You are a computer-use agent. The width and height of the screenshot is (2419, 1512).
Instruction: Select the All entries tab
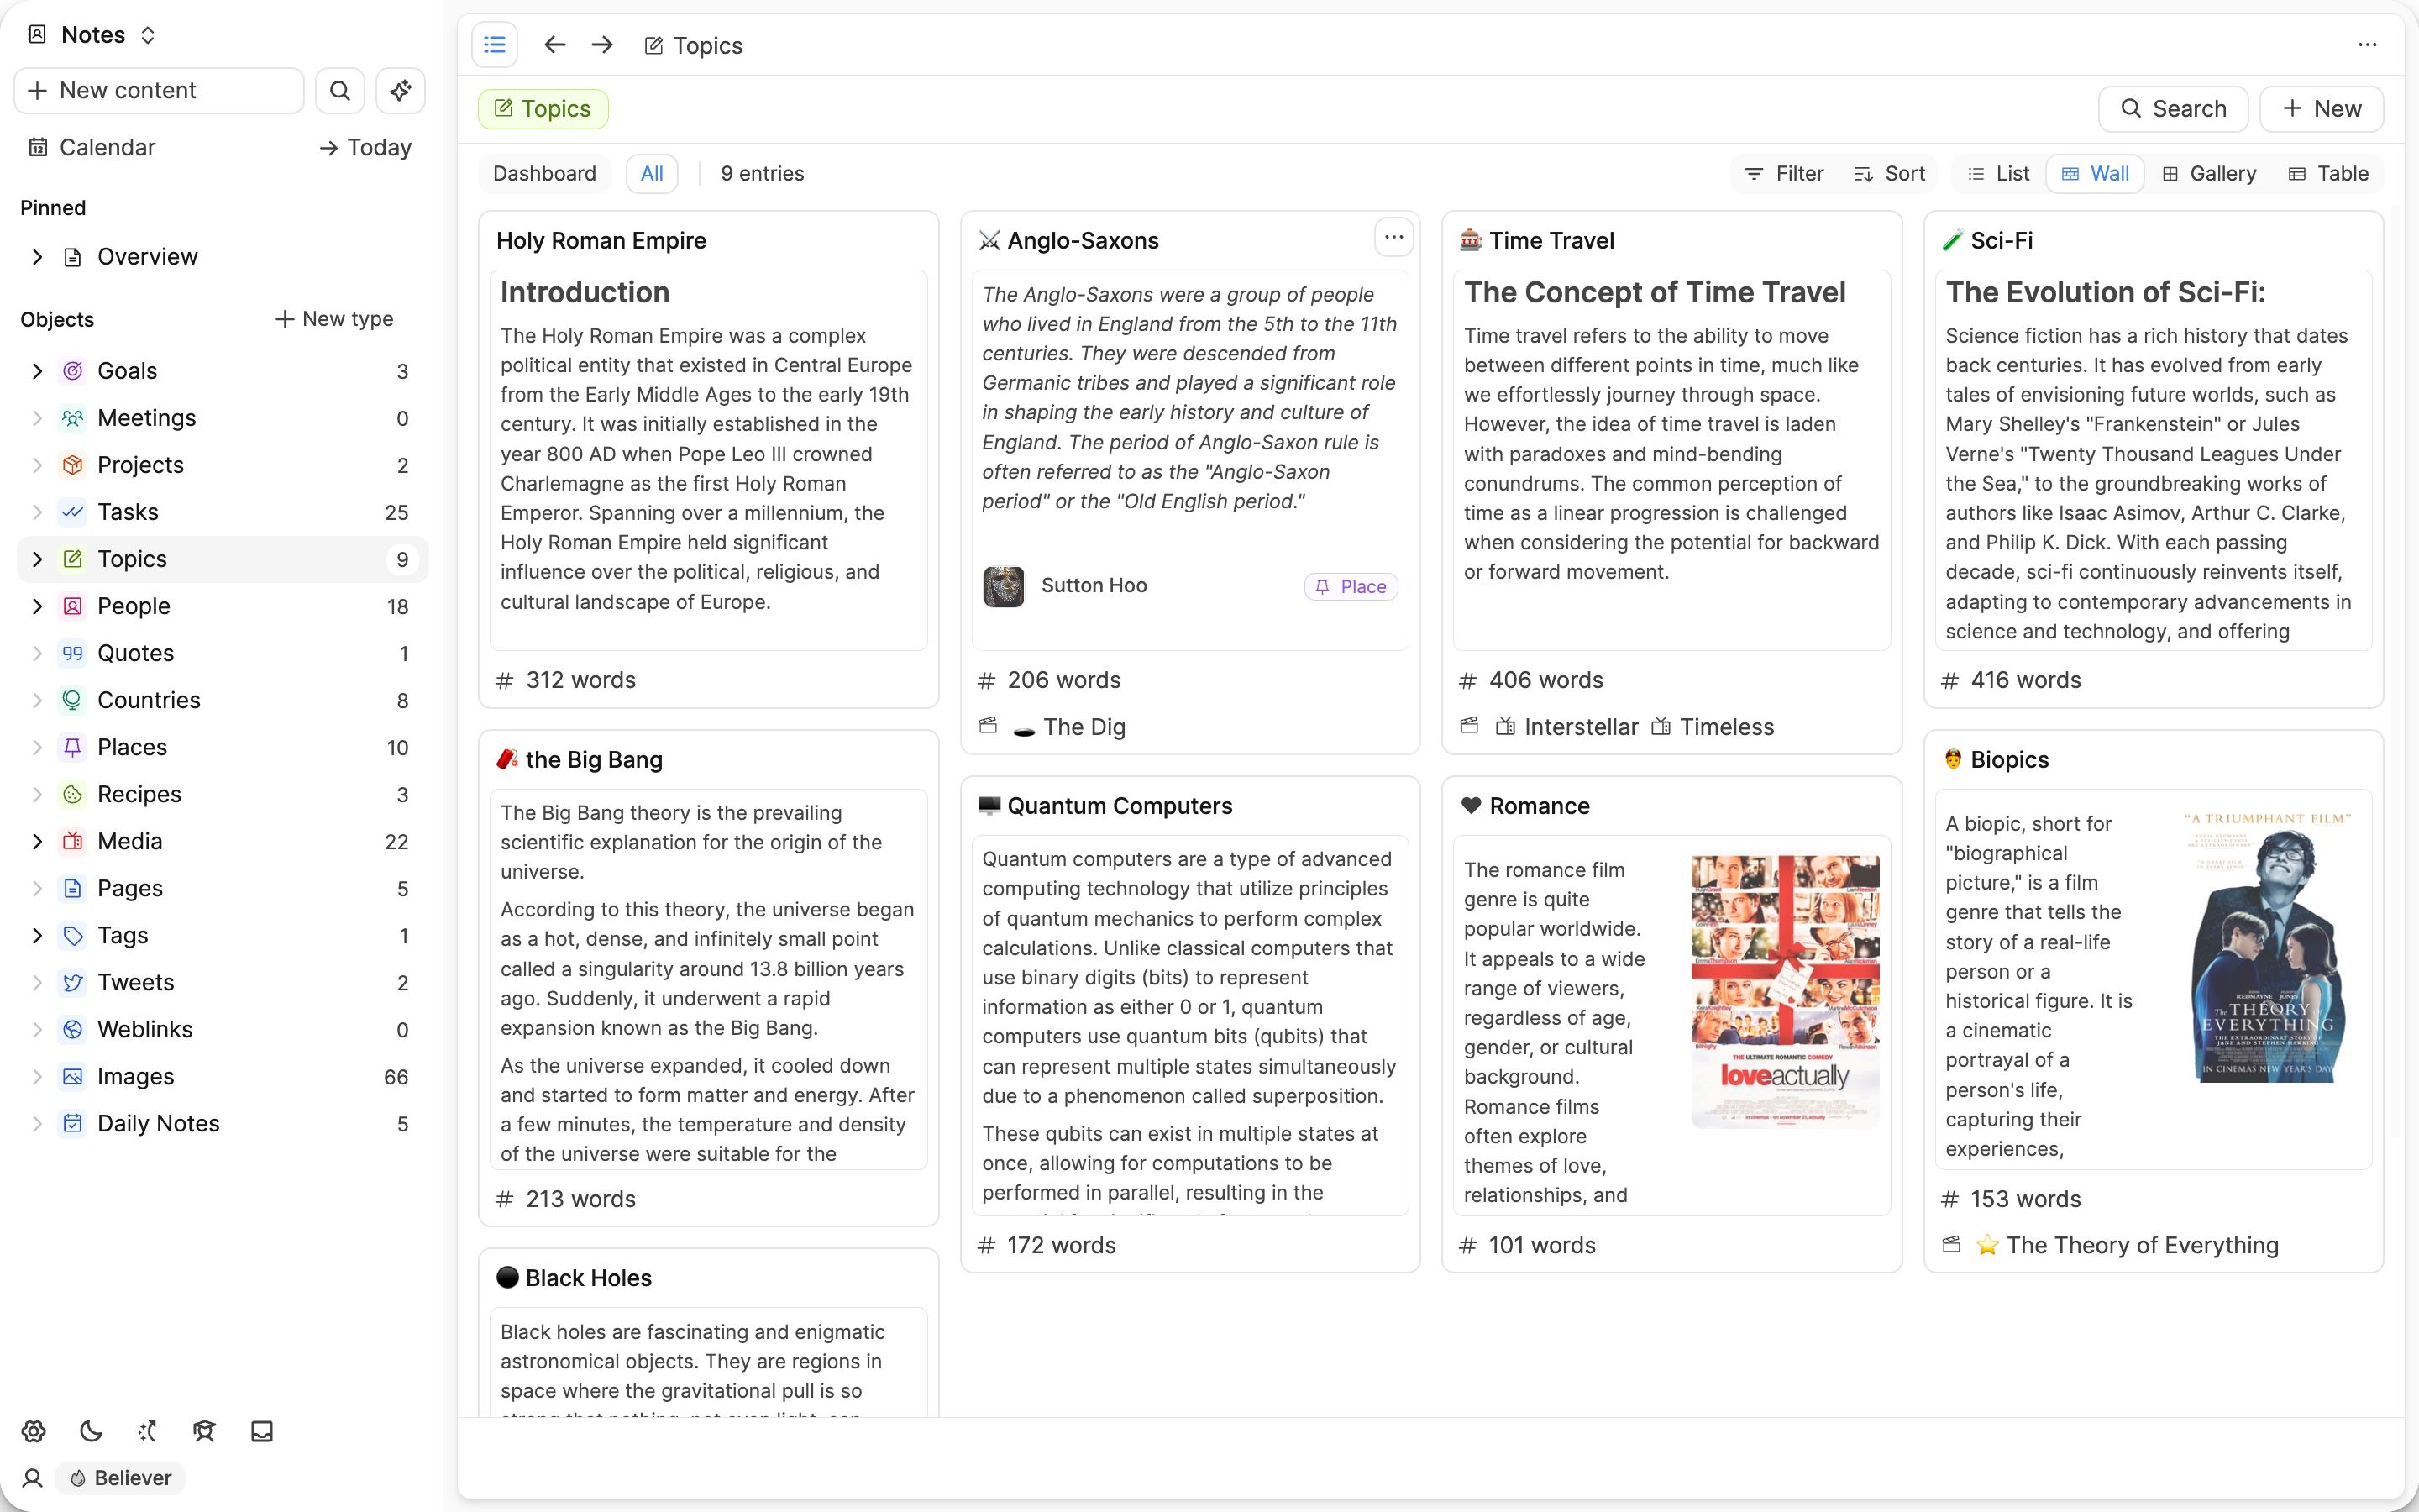click(652, 174)
